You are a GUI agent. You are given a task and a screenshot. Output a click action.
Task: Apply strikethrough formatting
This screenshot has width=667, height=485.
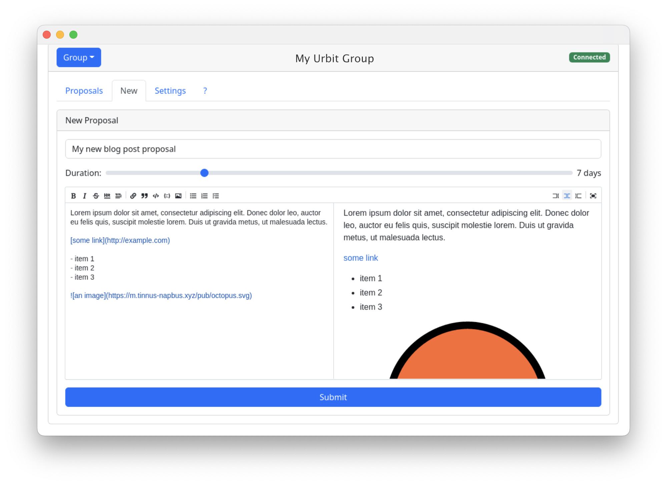click(x=96, y=196)
